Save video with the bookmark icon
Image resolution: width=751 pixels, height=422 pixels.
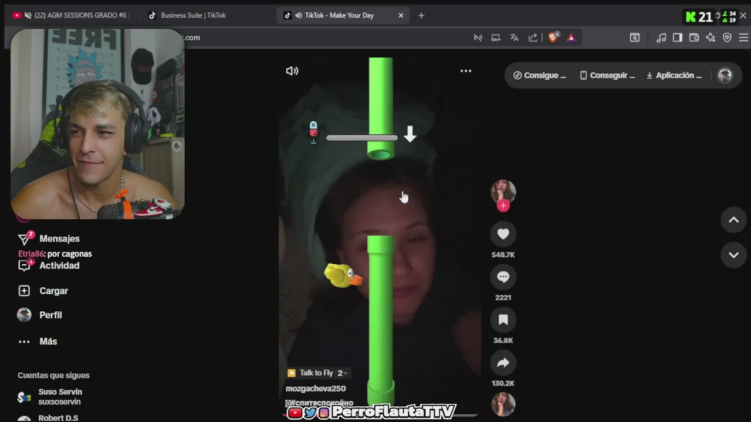(x=503, y=319)
